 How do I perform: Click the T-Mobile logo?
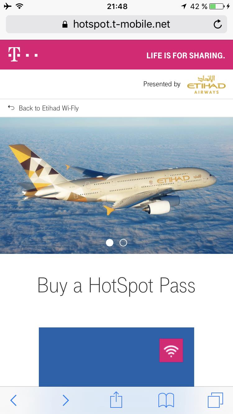23,55
